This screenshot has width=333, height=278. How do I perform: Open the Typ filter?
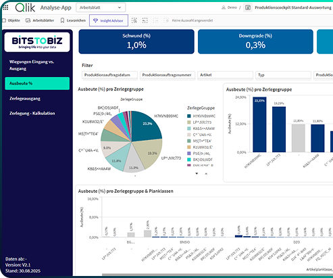click(x=283, y=75)
